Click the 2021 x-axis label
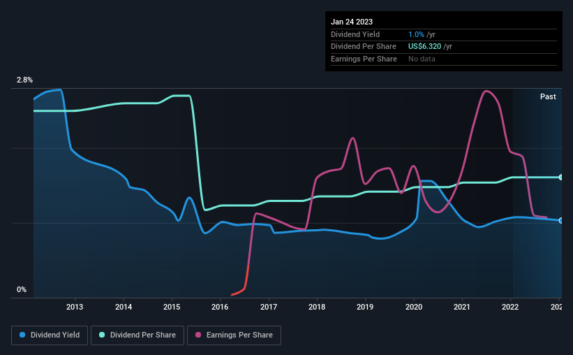Viewport: 573px width, 355px height. (x=462, y=307)
